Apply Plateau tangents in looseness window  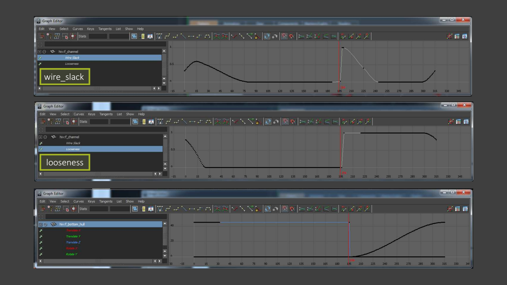[x=208, y=121]
